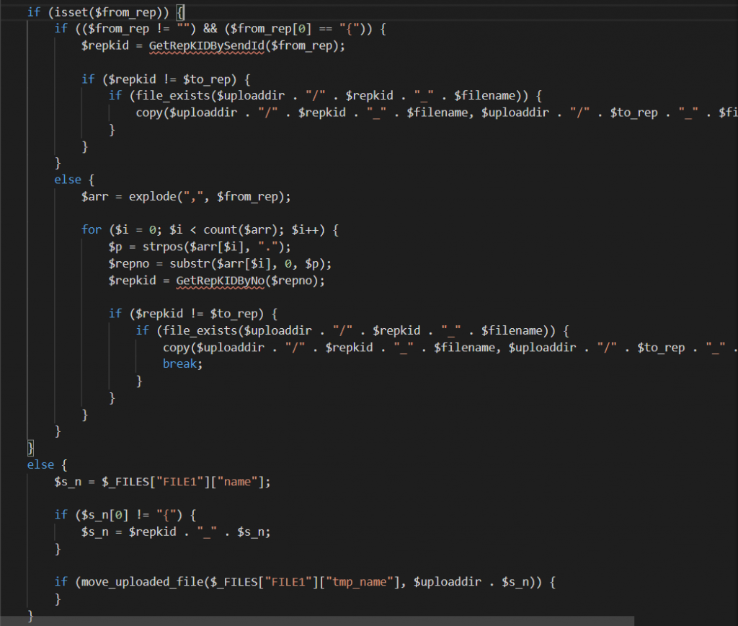Click count in the for loop condition

(221, 229)
